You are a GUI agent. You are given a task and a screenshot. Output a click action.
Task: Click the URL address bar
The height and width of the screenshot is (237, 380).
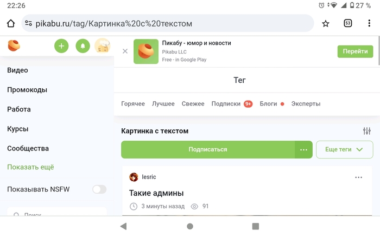[x=168, y=23]
